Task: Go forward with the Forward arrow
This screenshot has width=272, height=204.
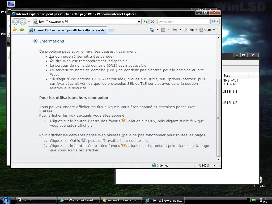Action: [23, 22]
